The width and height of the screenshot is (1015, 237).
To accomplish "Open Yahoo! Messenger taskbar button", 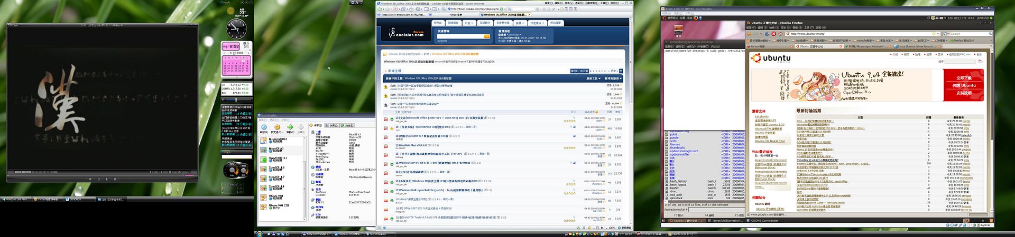I will [48, 200].
